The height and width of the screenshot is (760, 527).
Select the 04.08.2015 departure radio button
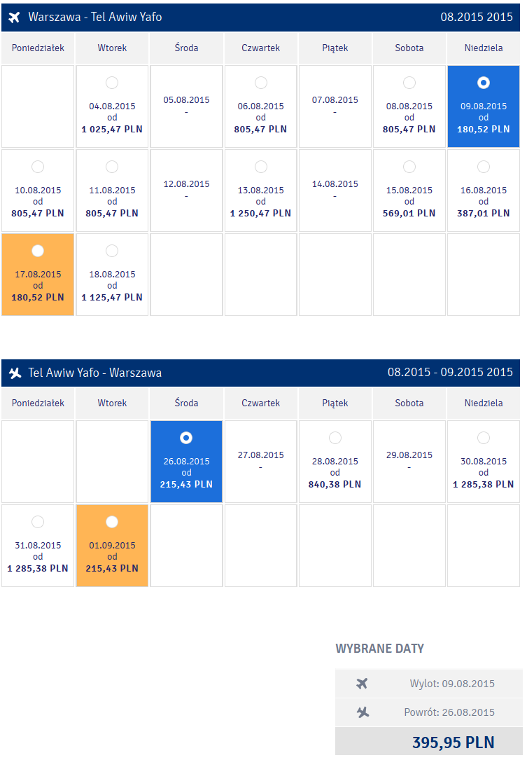coord(112,83)
